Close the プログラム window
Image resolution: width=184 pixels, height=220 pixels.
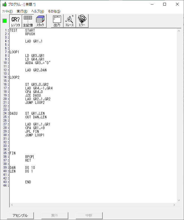(x=177, y=4)
